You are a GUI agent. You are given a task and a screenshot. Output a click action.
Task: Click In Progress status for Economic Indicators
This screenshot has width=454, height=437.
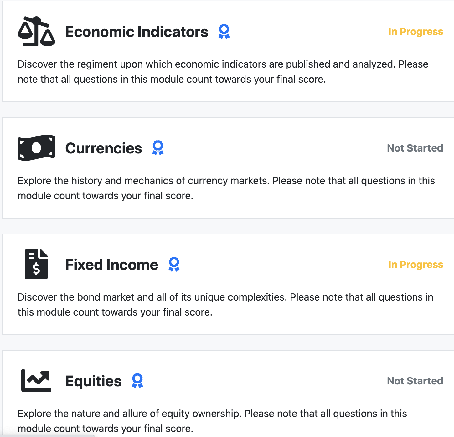(x=415, y=32)
